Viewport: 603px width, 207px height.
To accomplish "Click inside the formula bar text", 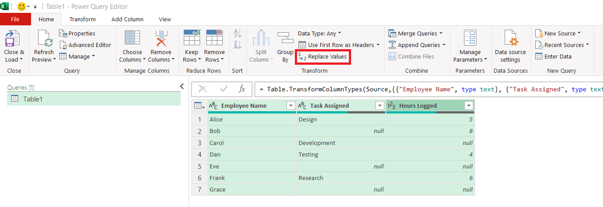I will pyautogui.click(x=429, y=89).
